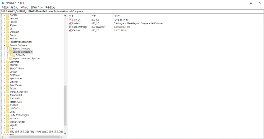Open the 보기(V) menu
The height and width of the screenshot is (139, 264).
[x=24, y=8]
